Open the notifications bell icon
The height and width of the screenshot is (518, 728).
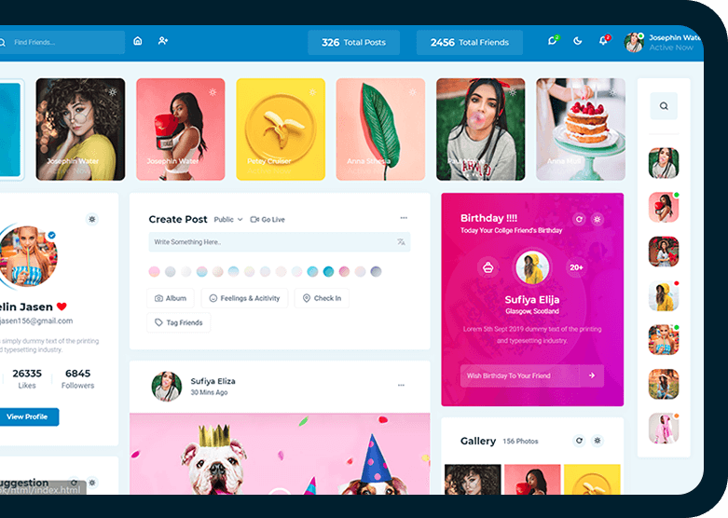click(603, 41)
